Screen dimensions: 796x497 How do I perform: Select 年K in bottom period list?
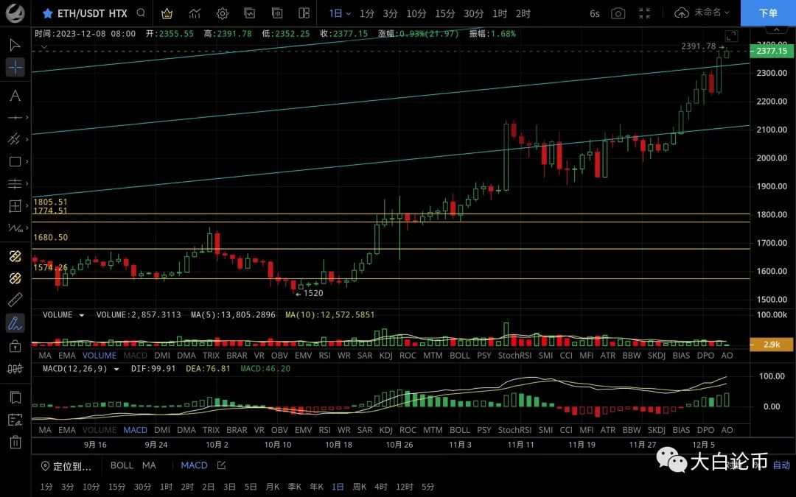[x=316, y=487]
